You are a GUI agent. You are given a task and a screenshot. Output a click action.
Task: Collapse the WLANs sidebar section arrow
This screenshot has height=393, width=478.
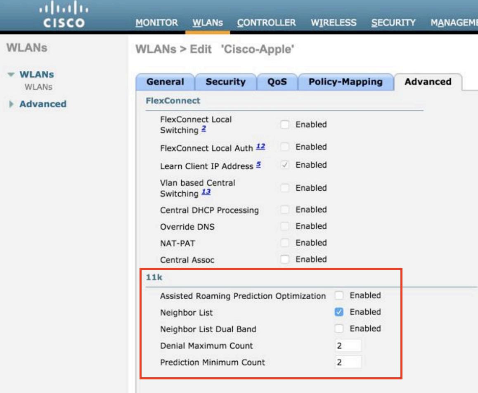(x=11, y=74)
